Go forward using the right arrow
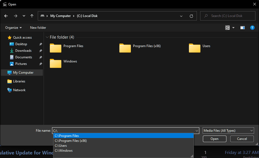This screenshot has width=259, height=158. (x=16, y=16)
